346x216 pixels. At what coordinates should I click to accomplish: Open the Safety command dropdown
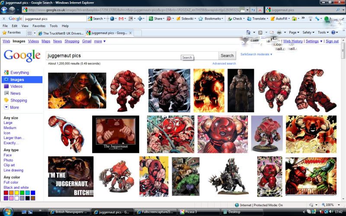[x=308, y=32]
